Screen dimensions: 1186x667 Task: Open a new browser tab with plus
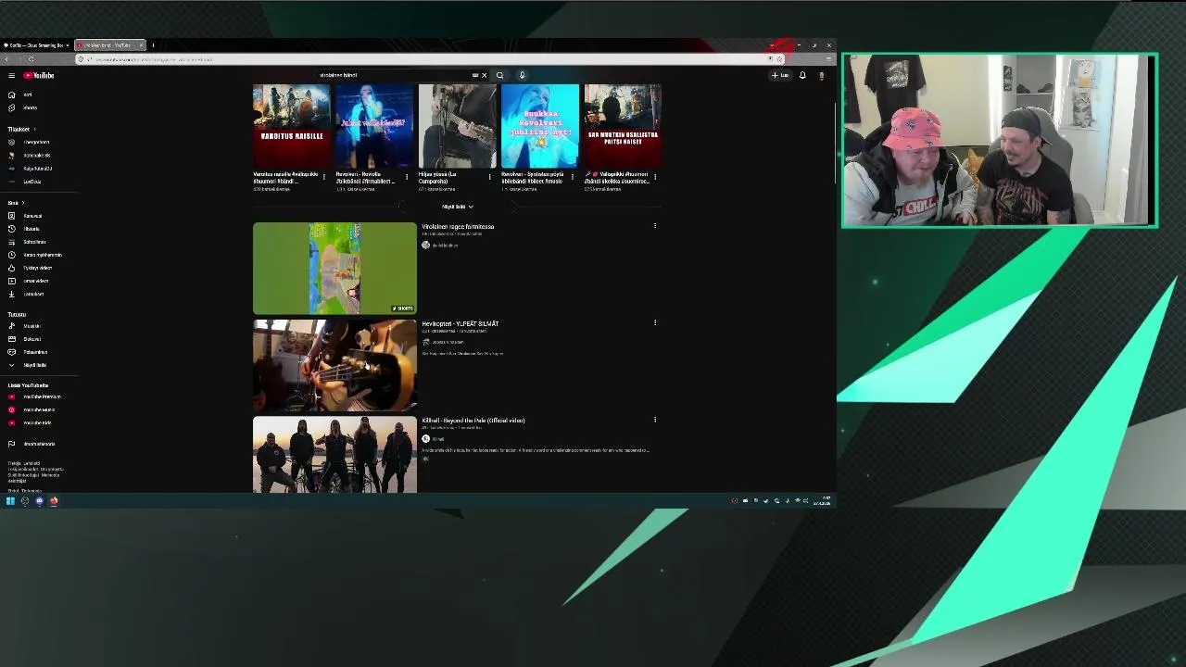153,44
